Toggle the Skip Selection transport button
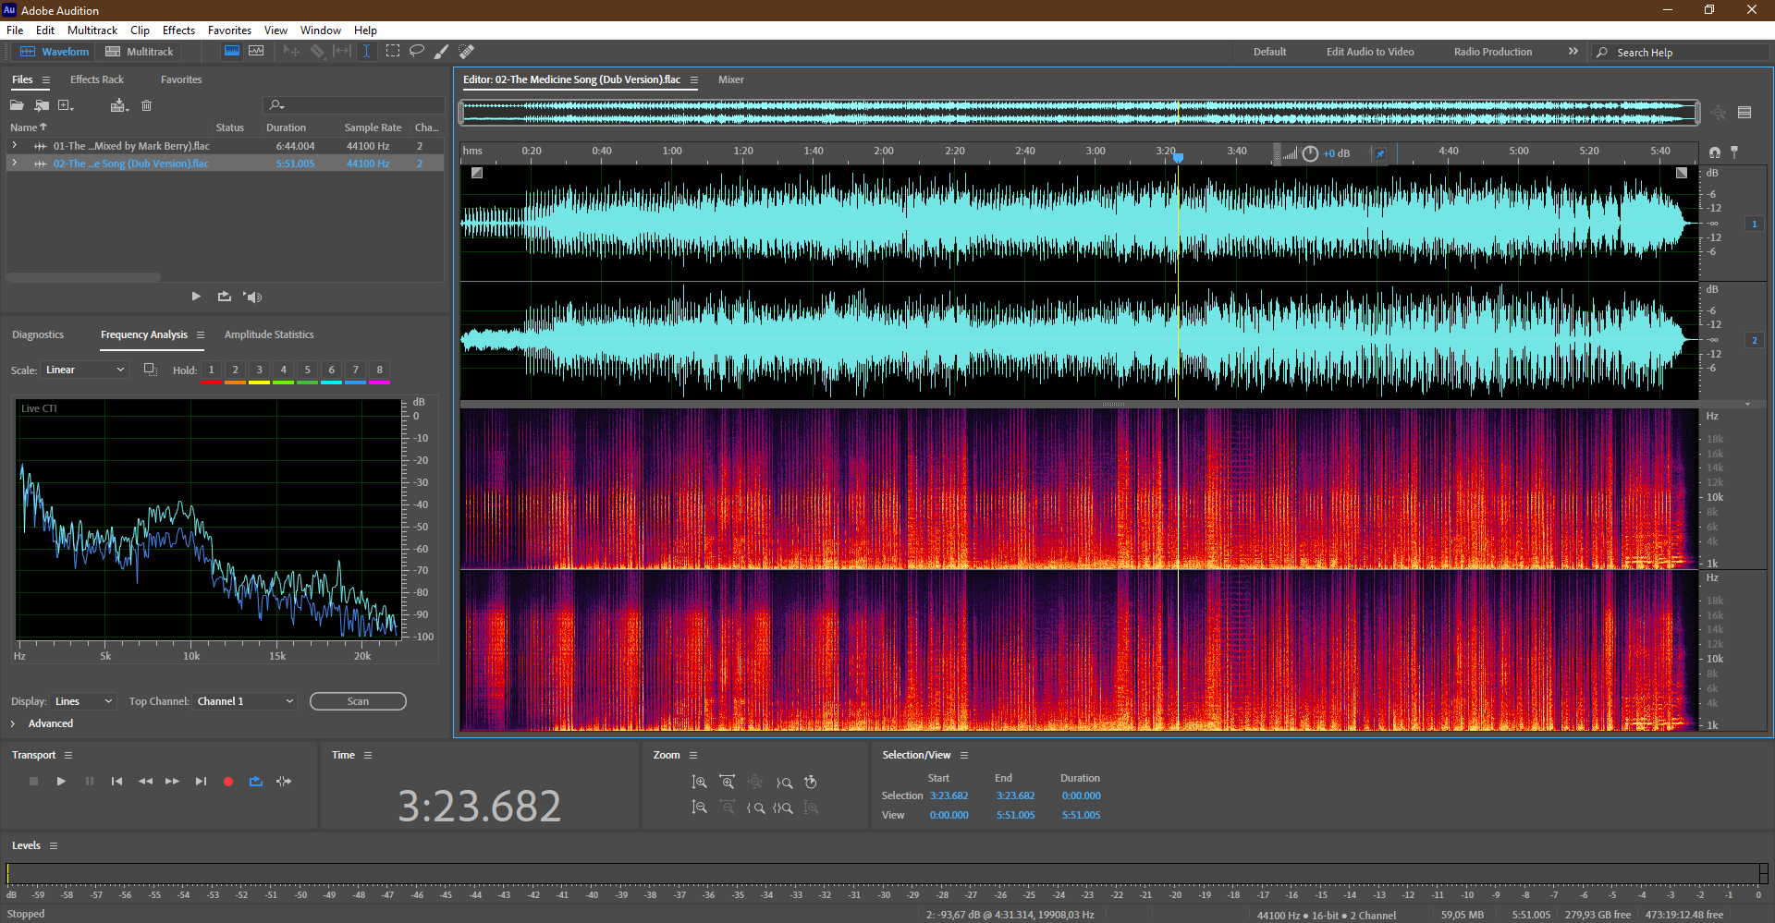This screenshot has height=923, width=1775. [x=284, y=782]
